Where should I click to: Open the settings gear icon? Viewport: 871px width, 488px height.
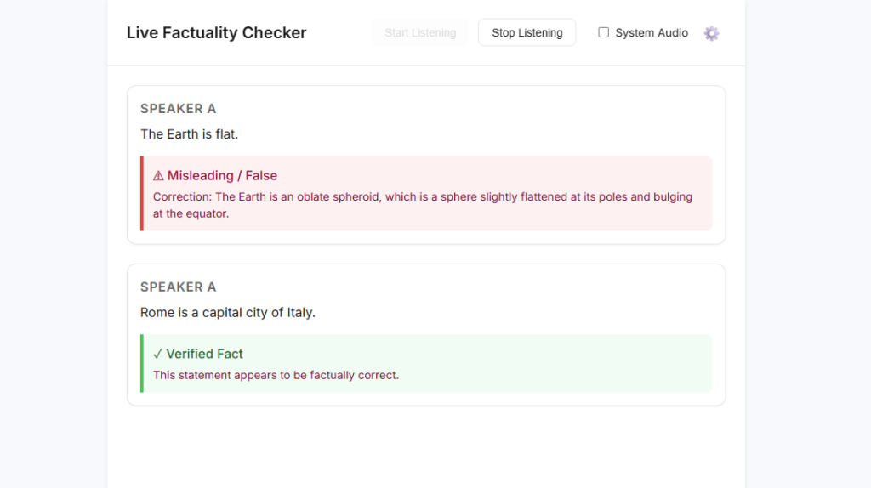[x=711, y=33]
